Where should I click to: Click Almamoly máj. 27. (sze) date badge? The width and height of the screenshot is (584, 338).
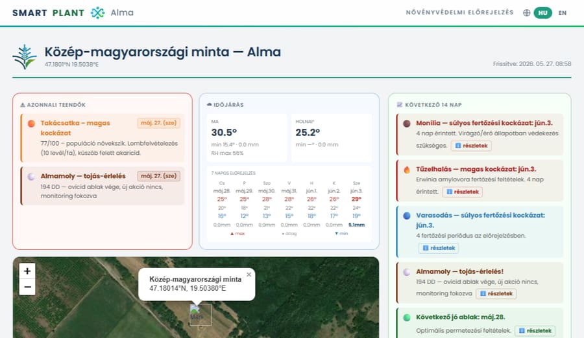tap(159, 176)
